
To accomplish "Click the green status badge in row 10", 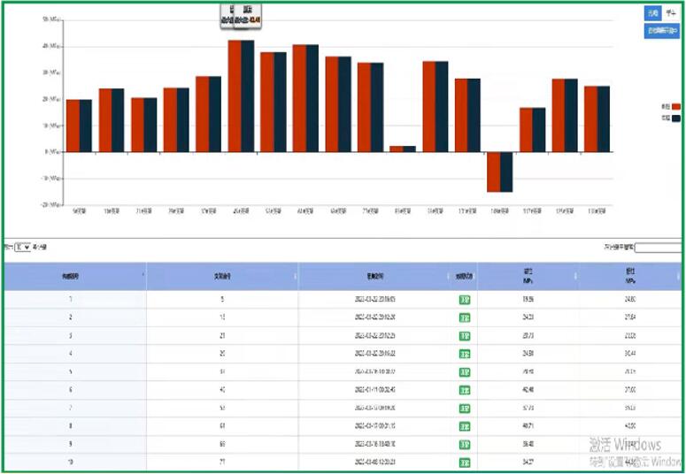I will pyautogui.click(x=464, y=463).
